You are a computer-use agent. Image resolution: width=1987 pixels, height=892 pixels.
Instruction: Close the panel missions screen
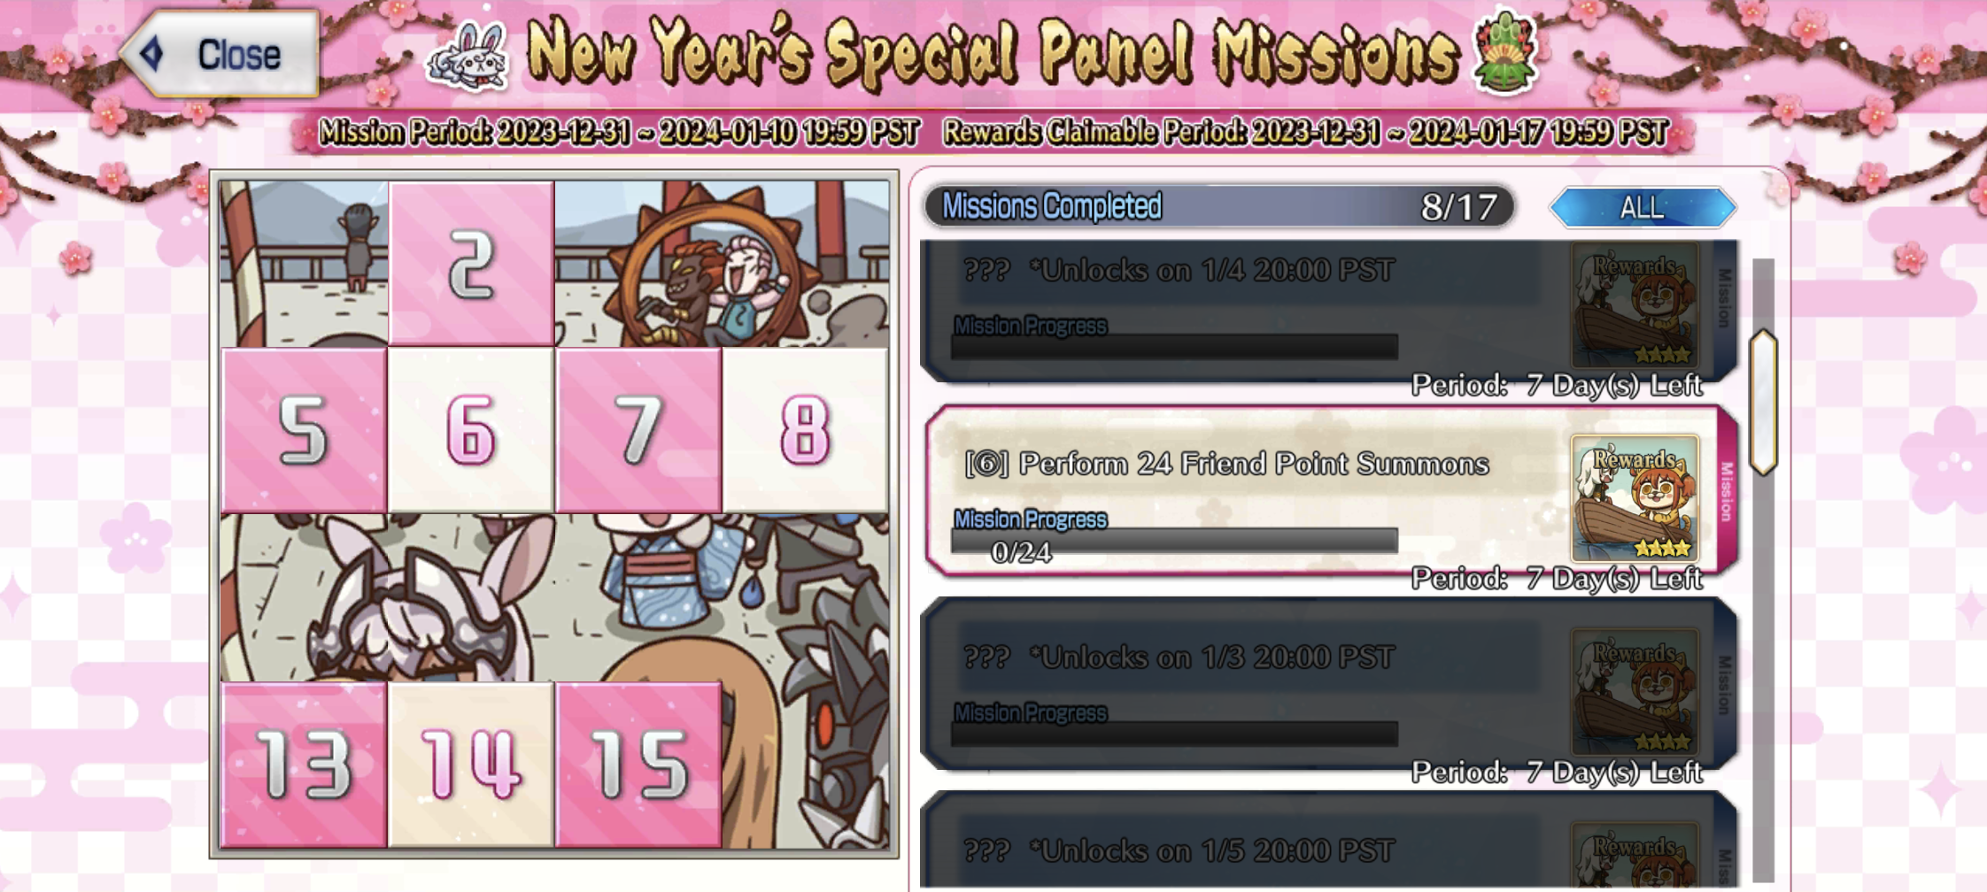coord(221,54)
